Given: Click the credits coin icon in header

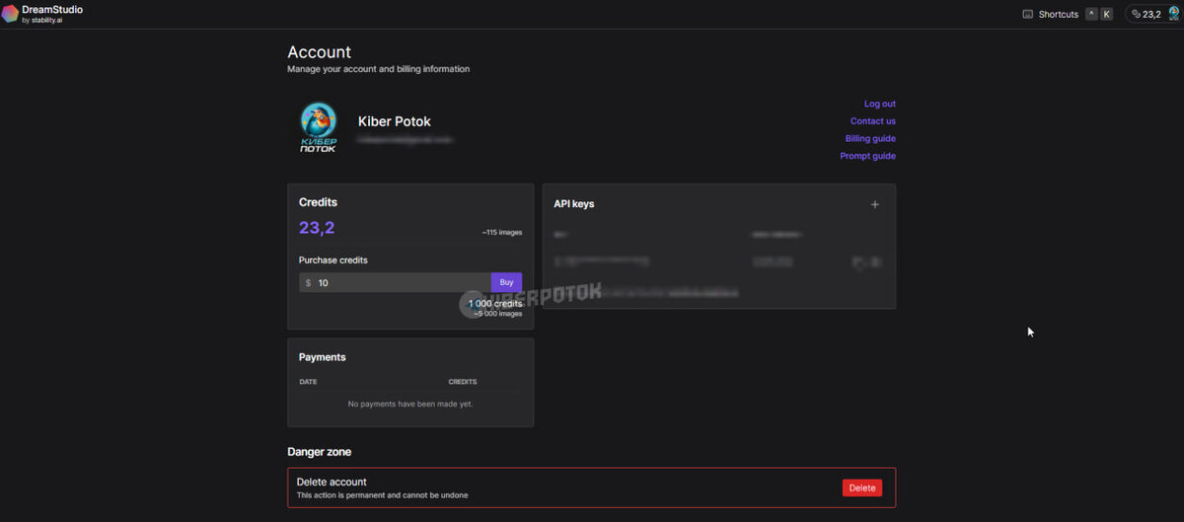Looking at the screenshot, I should tap(1136, 14).
